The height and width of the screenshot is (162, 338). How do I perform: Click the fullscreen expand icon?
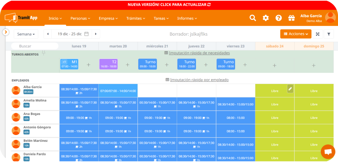click(318, 34)
